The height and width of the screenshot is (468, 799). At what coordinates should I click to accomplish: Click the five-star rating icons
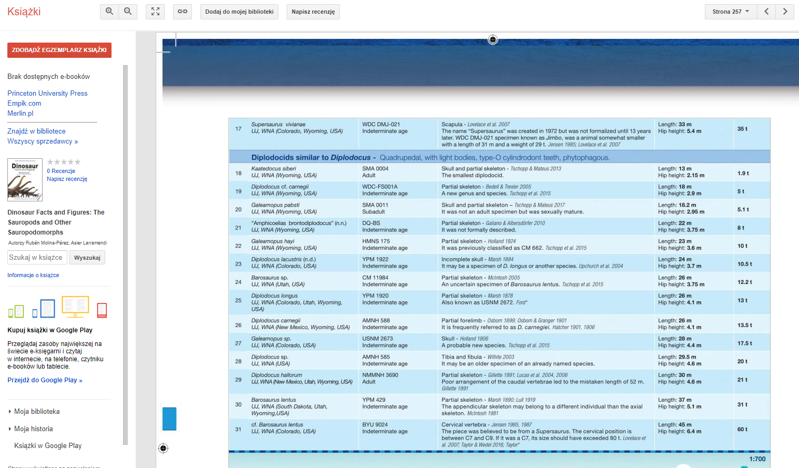tap(64, 162)
